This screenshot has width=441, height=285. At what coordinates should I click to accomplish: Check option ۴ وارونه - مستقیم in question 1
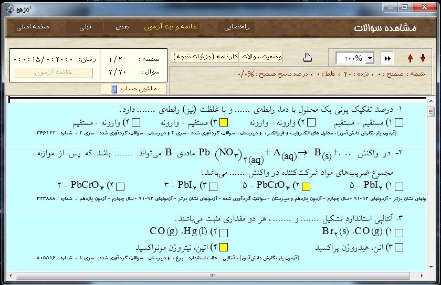(x=136, y=122)
